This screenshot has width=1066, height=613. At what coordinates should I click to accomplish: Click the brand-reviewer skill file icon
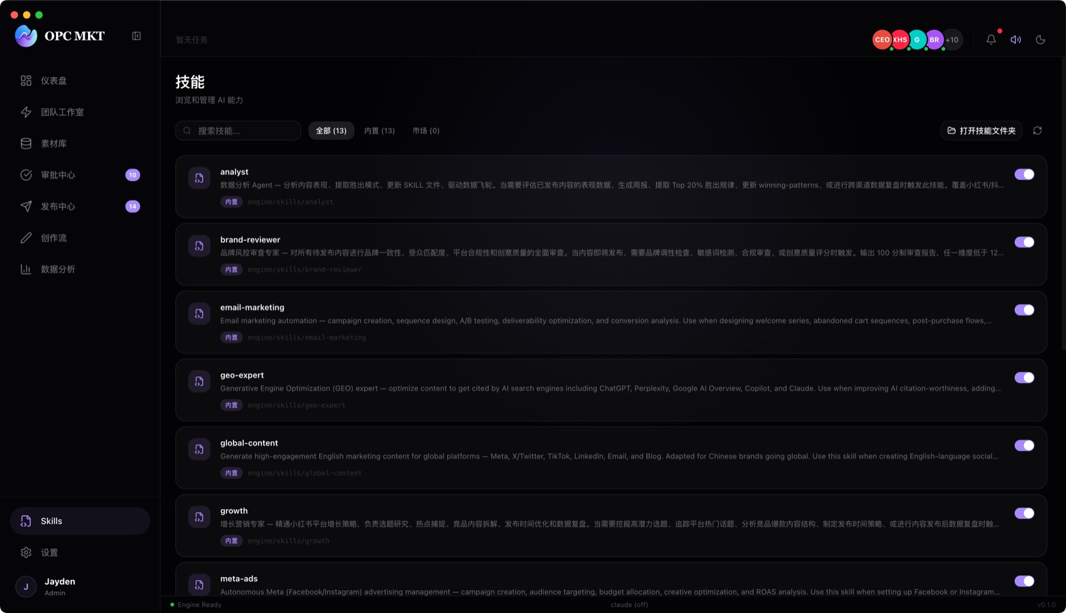(x=199, y=246)
